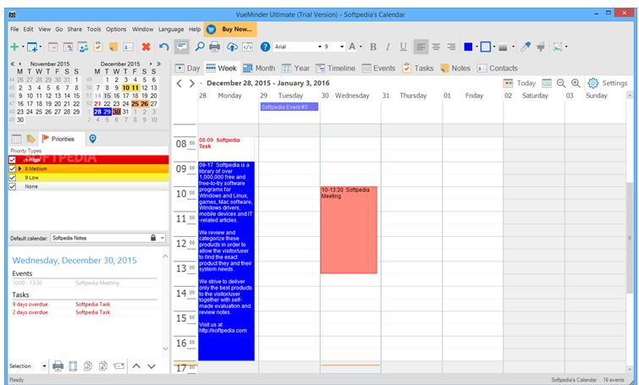Click the blue Help question mark icon

(x=265, y=47)
